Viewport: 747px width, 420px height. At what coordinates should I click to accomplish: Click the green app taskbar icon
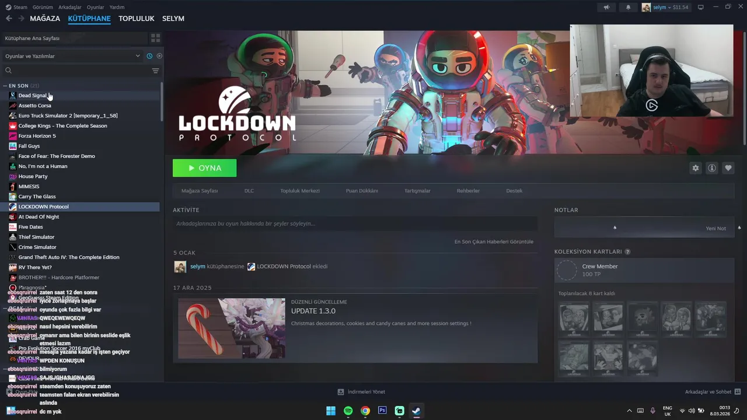[399, 411]
